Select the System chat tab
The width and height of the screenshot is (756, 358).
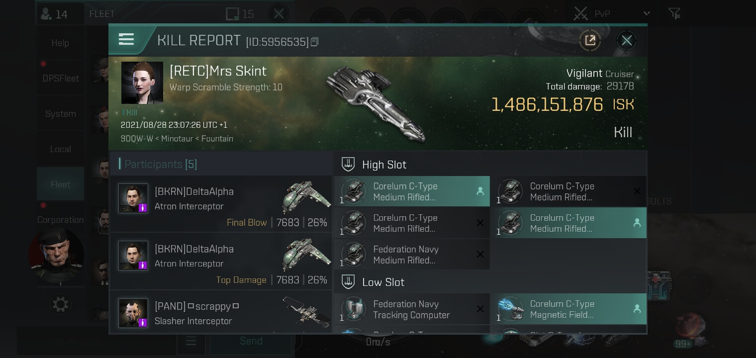tap(61, 114)
